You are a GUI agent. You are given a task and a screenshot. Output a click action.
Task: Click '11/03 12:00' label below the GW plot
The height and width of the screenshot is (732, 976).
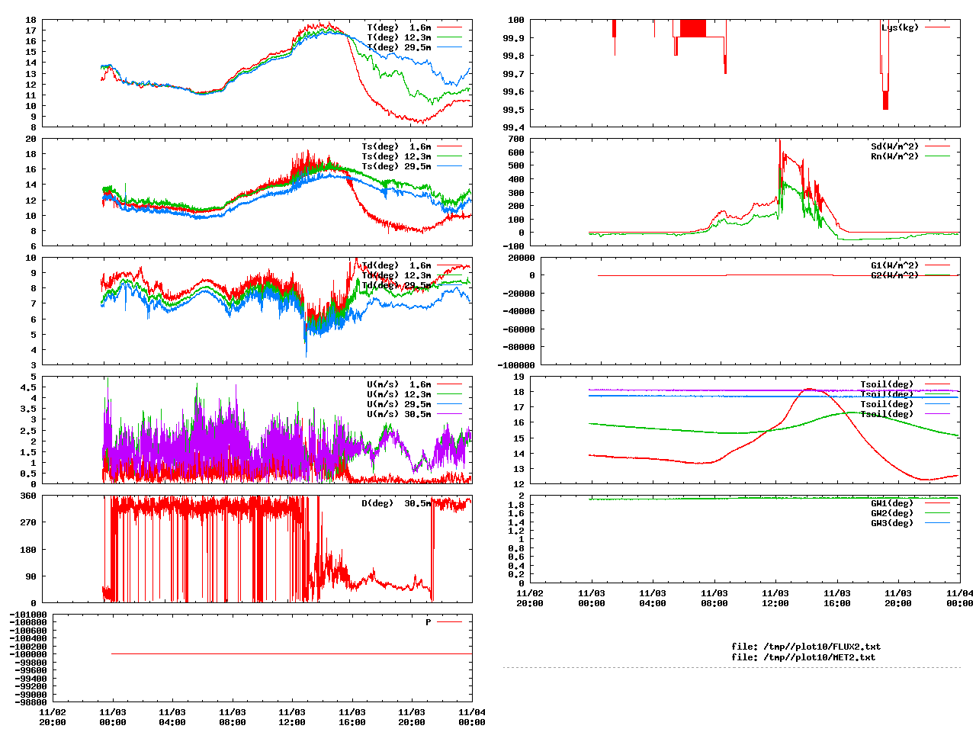(x=775, y=598)
